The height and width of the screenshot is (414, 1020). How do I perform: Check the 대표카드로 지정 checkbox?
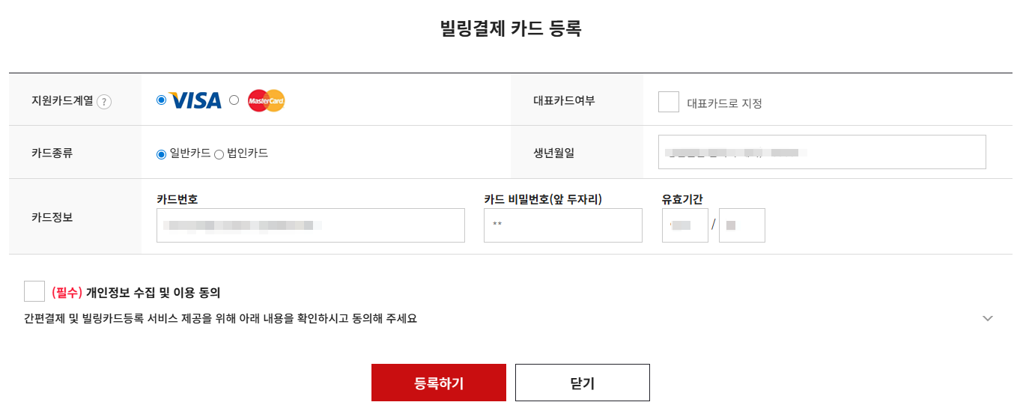point(669,102)
